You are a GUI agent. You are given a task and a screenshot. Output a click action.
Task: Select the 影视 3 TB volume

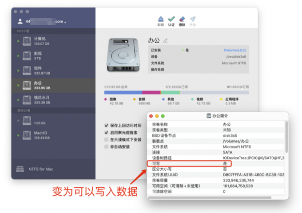point(53,56)
